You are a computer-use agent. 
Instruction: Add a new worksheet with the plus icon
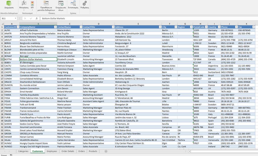click(106, 151)
